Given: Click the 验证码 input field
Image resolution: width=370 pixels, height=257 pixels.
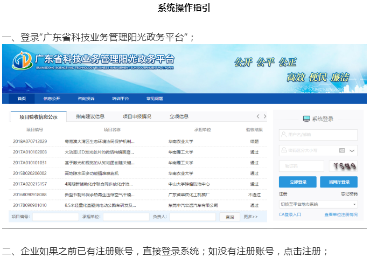Looking at the screenshot, I should point(301,166).
